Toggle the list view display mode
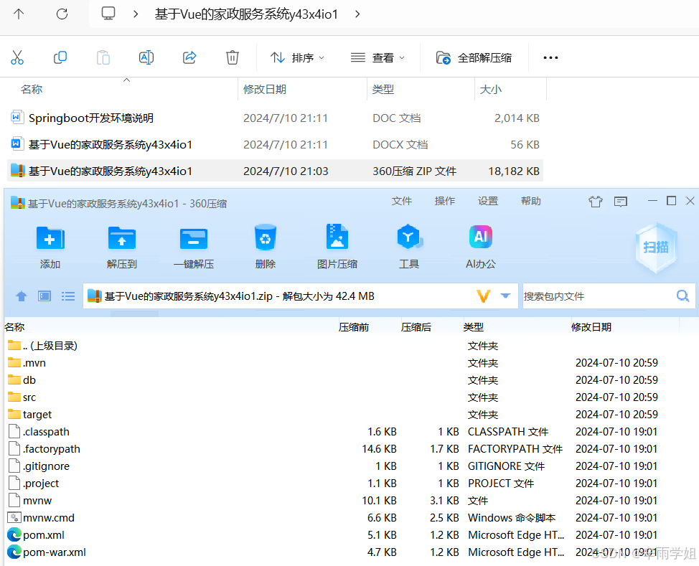Viewport: 699px width, 566px height. pyautogui.click(x=68, y=296)
